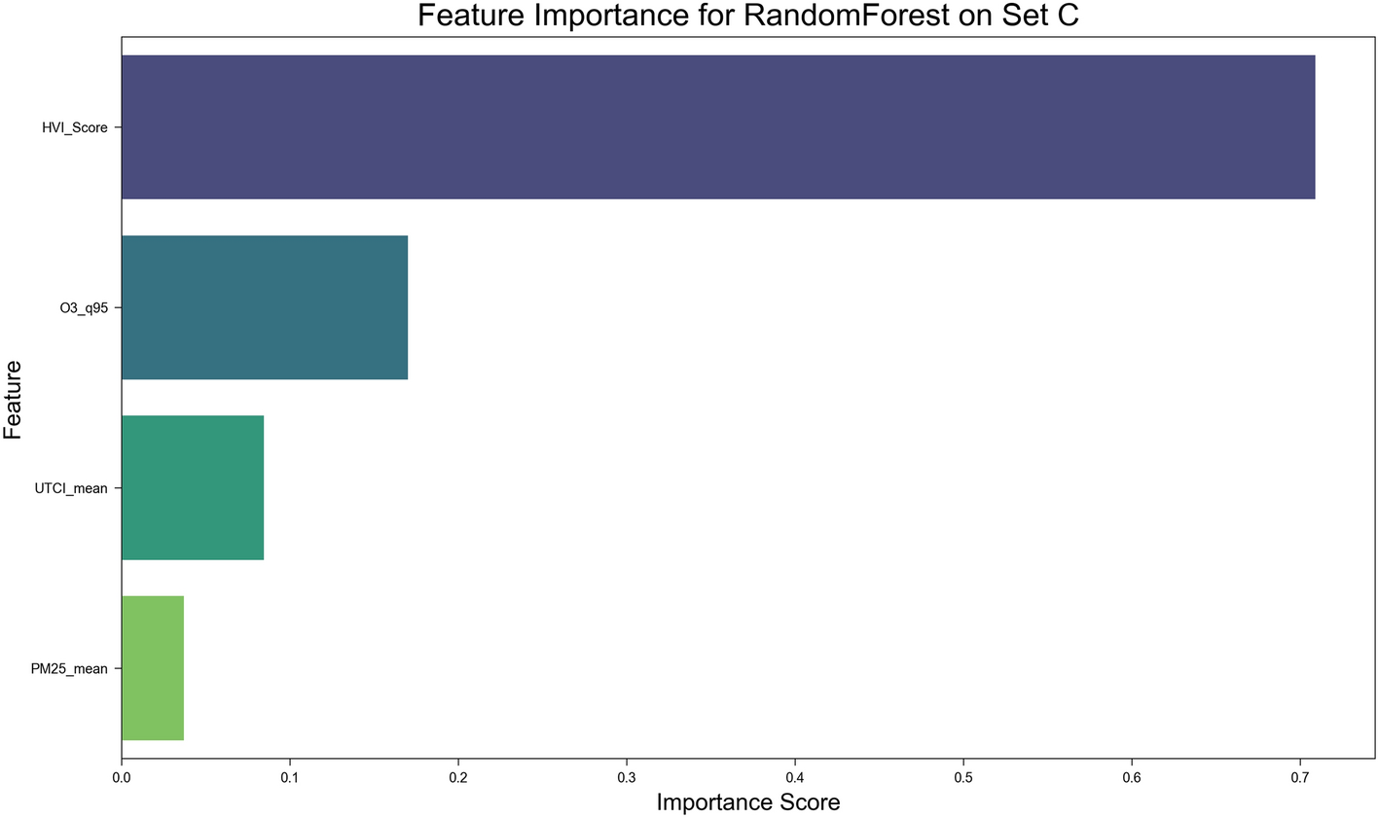Click the O3_q95 axis label
Viewport: 1378px width, 818px height.
83,308
